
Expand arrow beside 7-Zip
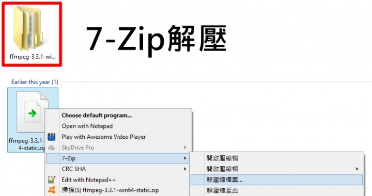[185, 158]
